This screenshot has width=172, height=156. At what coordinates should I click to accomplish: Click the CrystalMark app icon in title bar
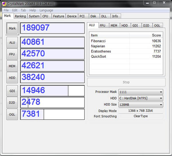pyautogui.click(x=4, y=4)
